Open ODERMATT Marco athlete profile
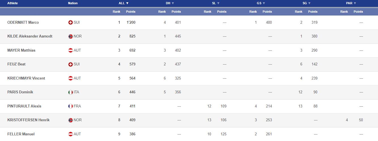 tap(23, 23)
